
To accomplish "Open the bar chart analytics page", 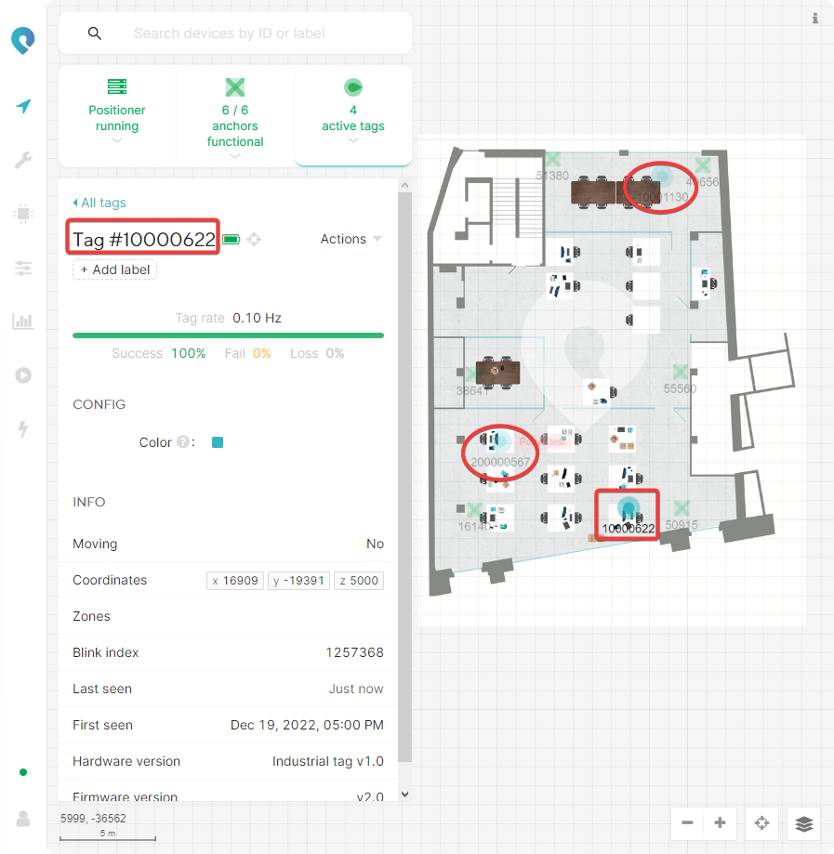I will pyautogui.click(x=23, y=322).
